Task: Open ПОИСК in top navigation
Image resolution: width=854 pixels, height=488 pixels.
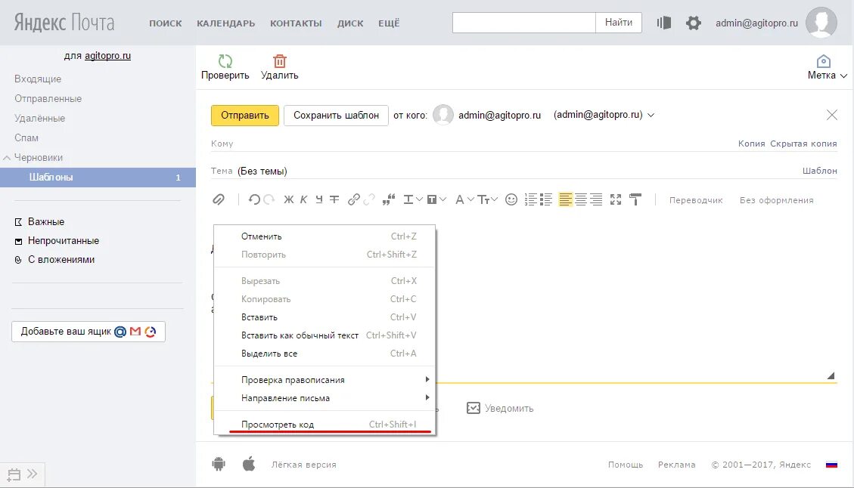Action: pyautogui.click(x=166, y=23)
